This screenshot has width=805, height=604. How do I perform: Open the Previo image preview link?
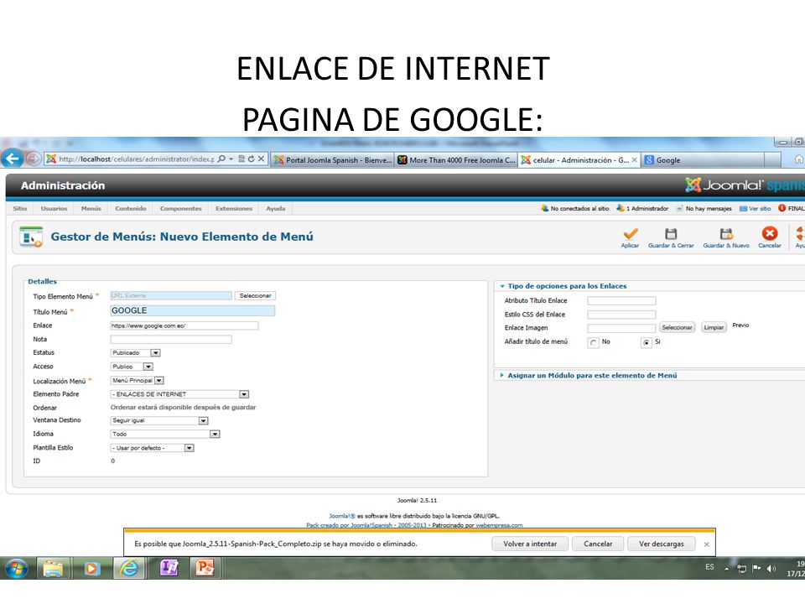point(740,325)
